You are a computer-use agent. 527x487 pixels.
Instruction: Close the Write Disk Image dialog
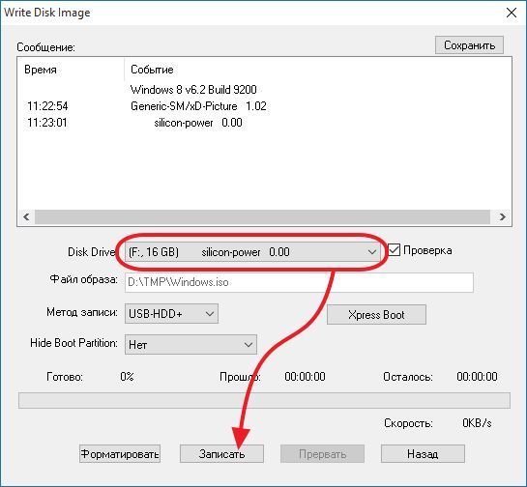[512, 13]
